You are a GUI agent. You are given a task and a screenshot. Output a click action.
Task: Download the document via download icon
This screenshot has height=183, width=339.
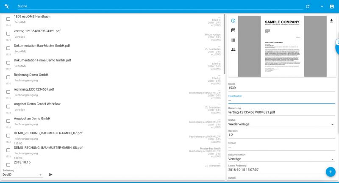point(331,20)
